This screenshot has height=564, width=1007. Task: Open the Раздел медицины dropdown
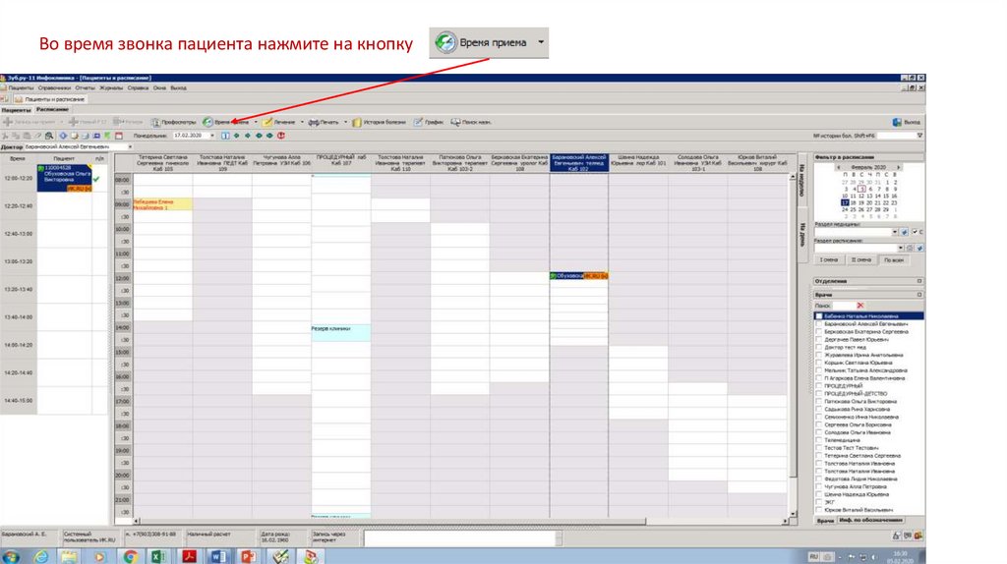click(895, 232)
